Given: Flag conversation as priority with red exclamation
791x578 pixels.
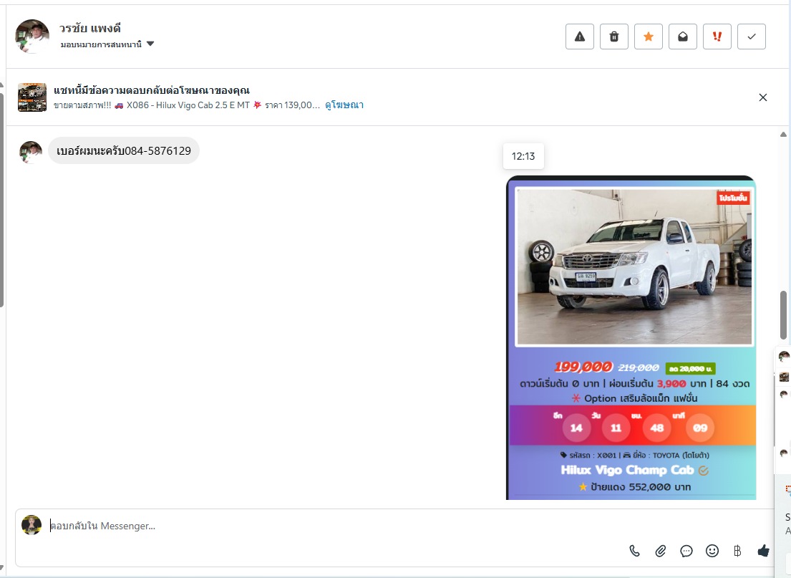Looking at the screenshot, I should (717, 37).
